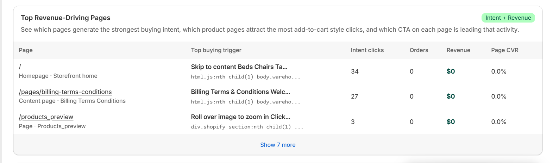Click the Top Revenue-Driving Pages heading
Viewport: 553px width, 163px height.
click(65, 18)
